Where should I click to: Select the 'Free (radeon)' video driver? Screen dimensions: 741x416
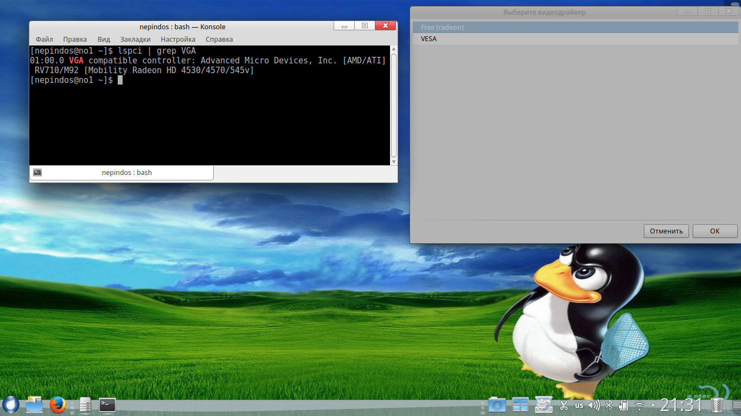pos(575,27)
